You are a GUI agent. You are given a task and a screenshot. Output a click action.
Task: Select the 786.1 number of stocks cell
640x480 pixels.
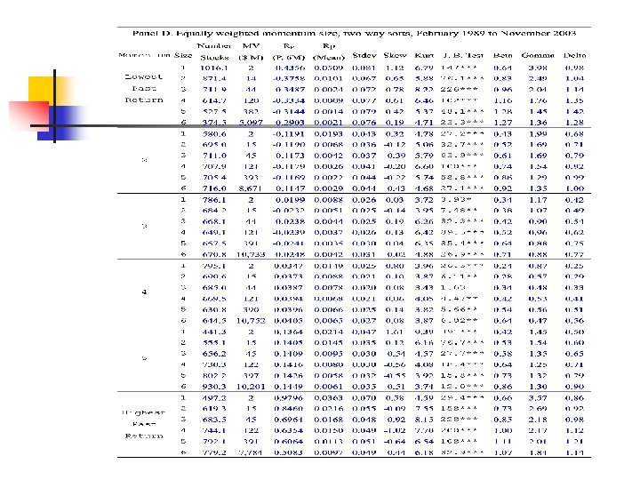coord(214,200)
